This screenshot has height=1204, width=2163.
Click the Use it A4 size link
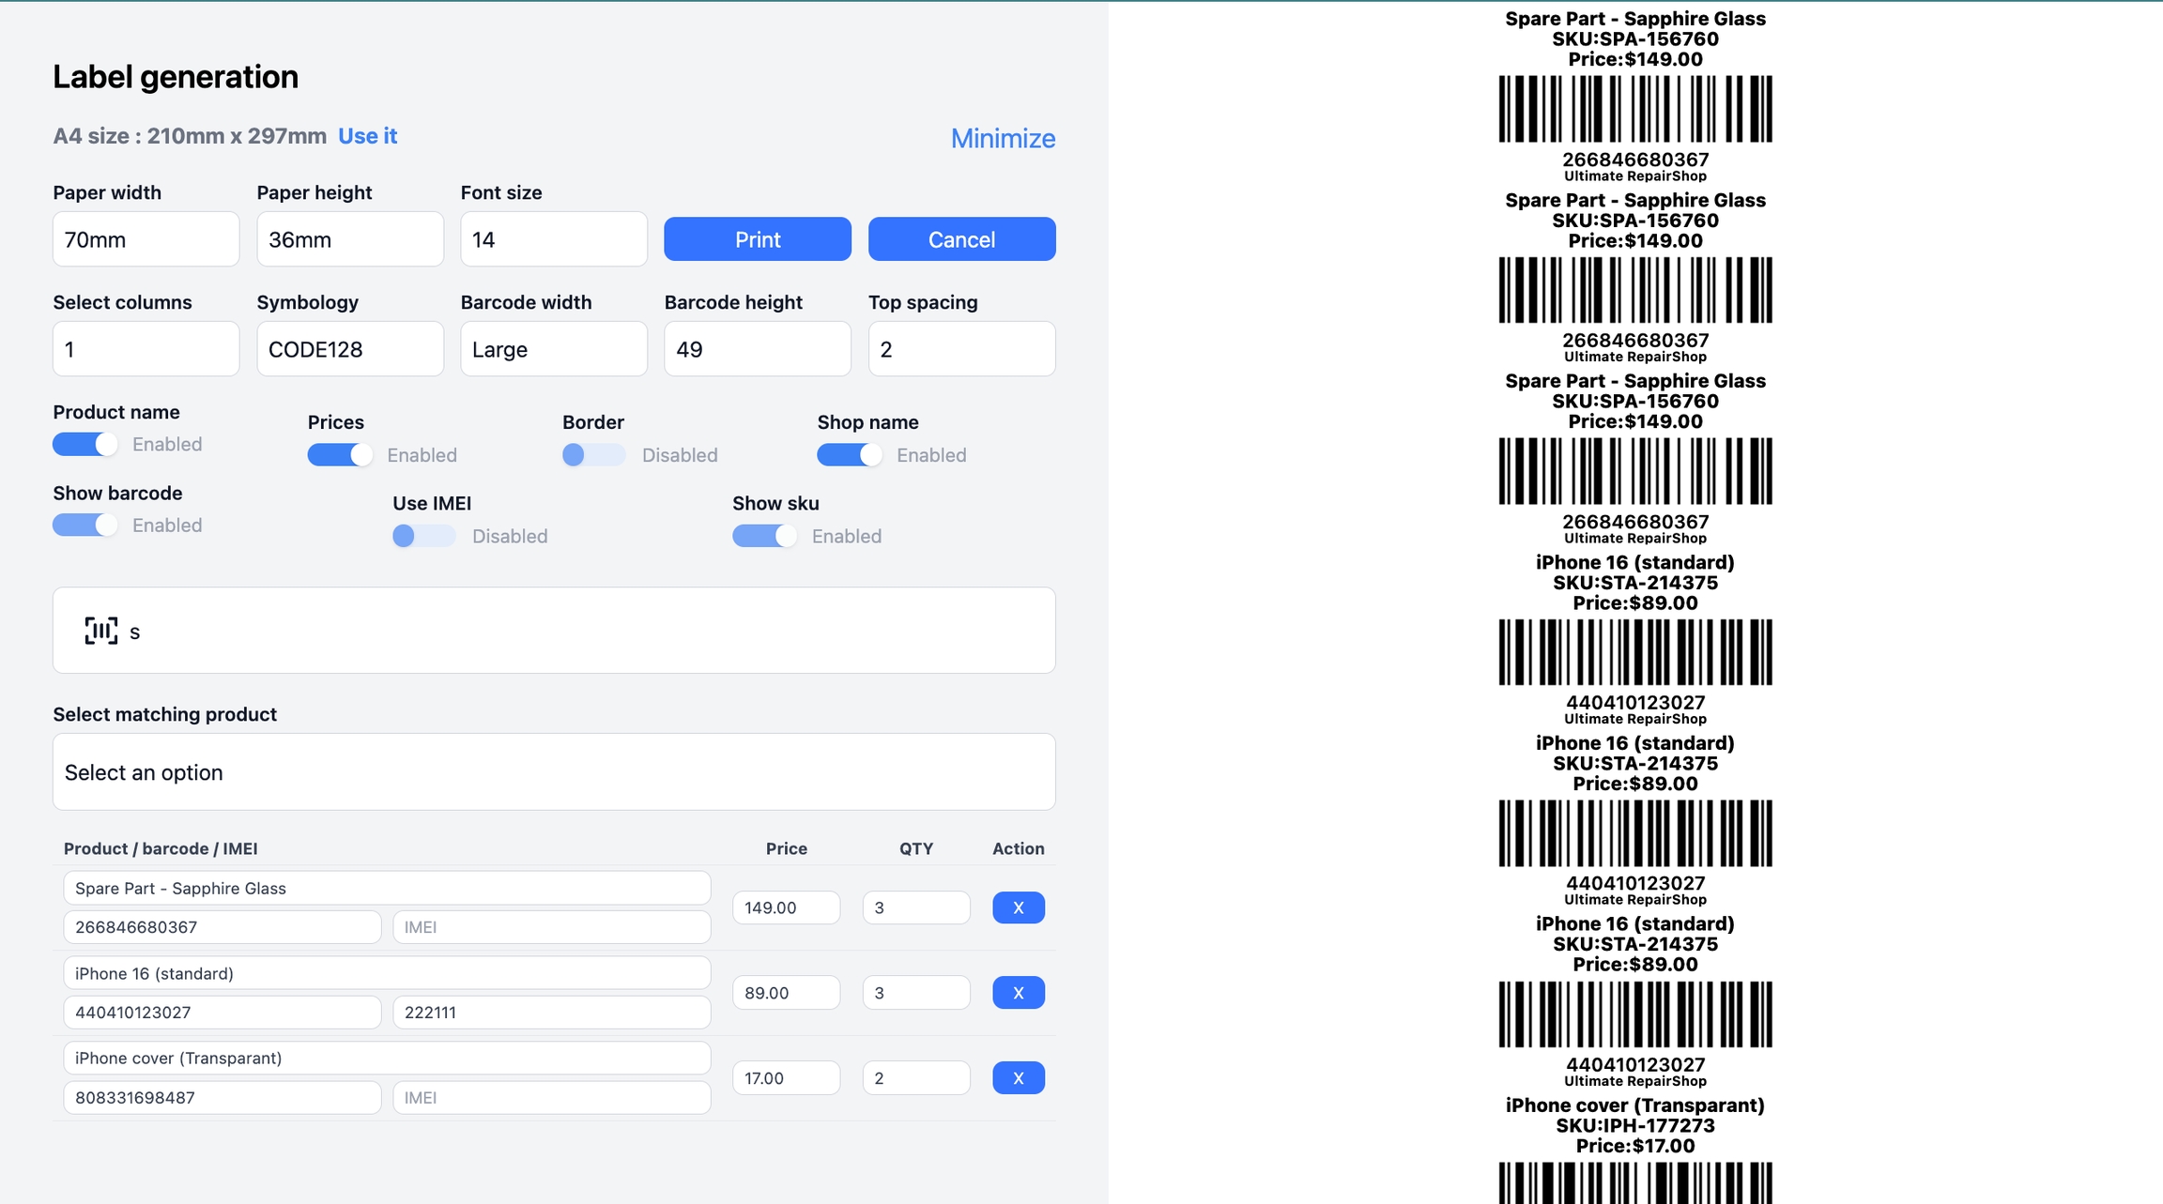367,136
